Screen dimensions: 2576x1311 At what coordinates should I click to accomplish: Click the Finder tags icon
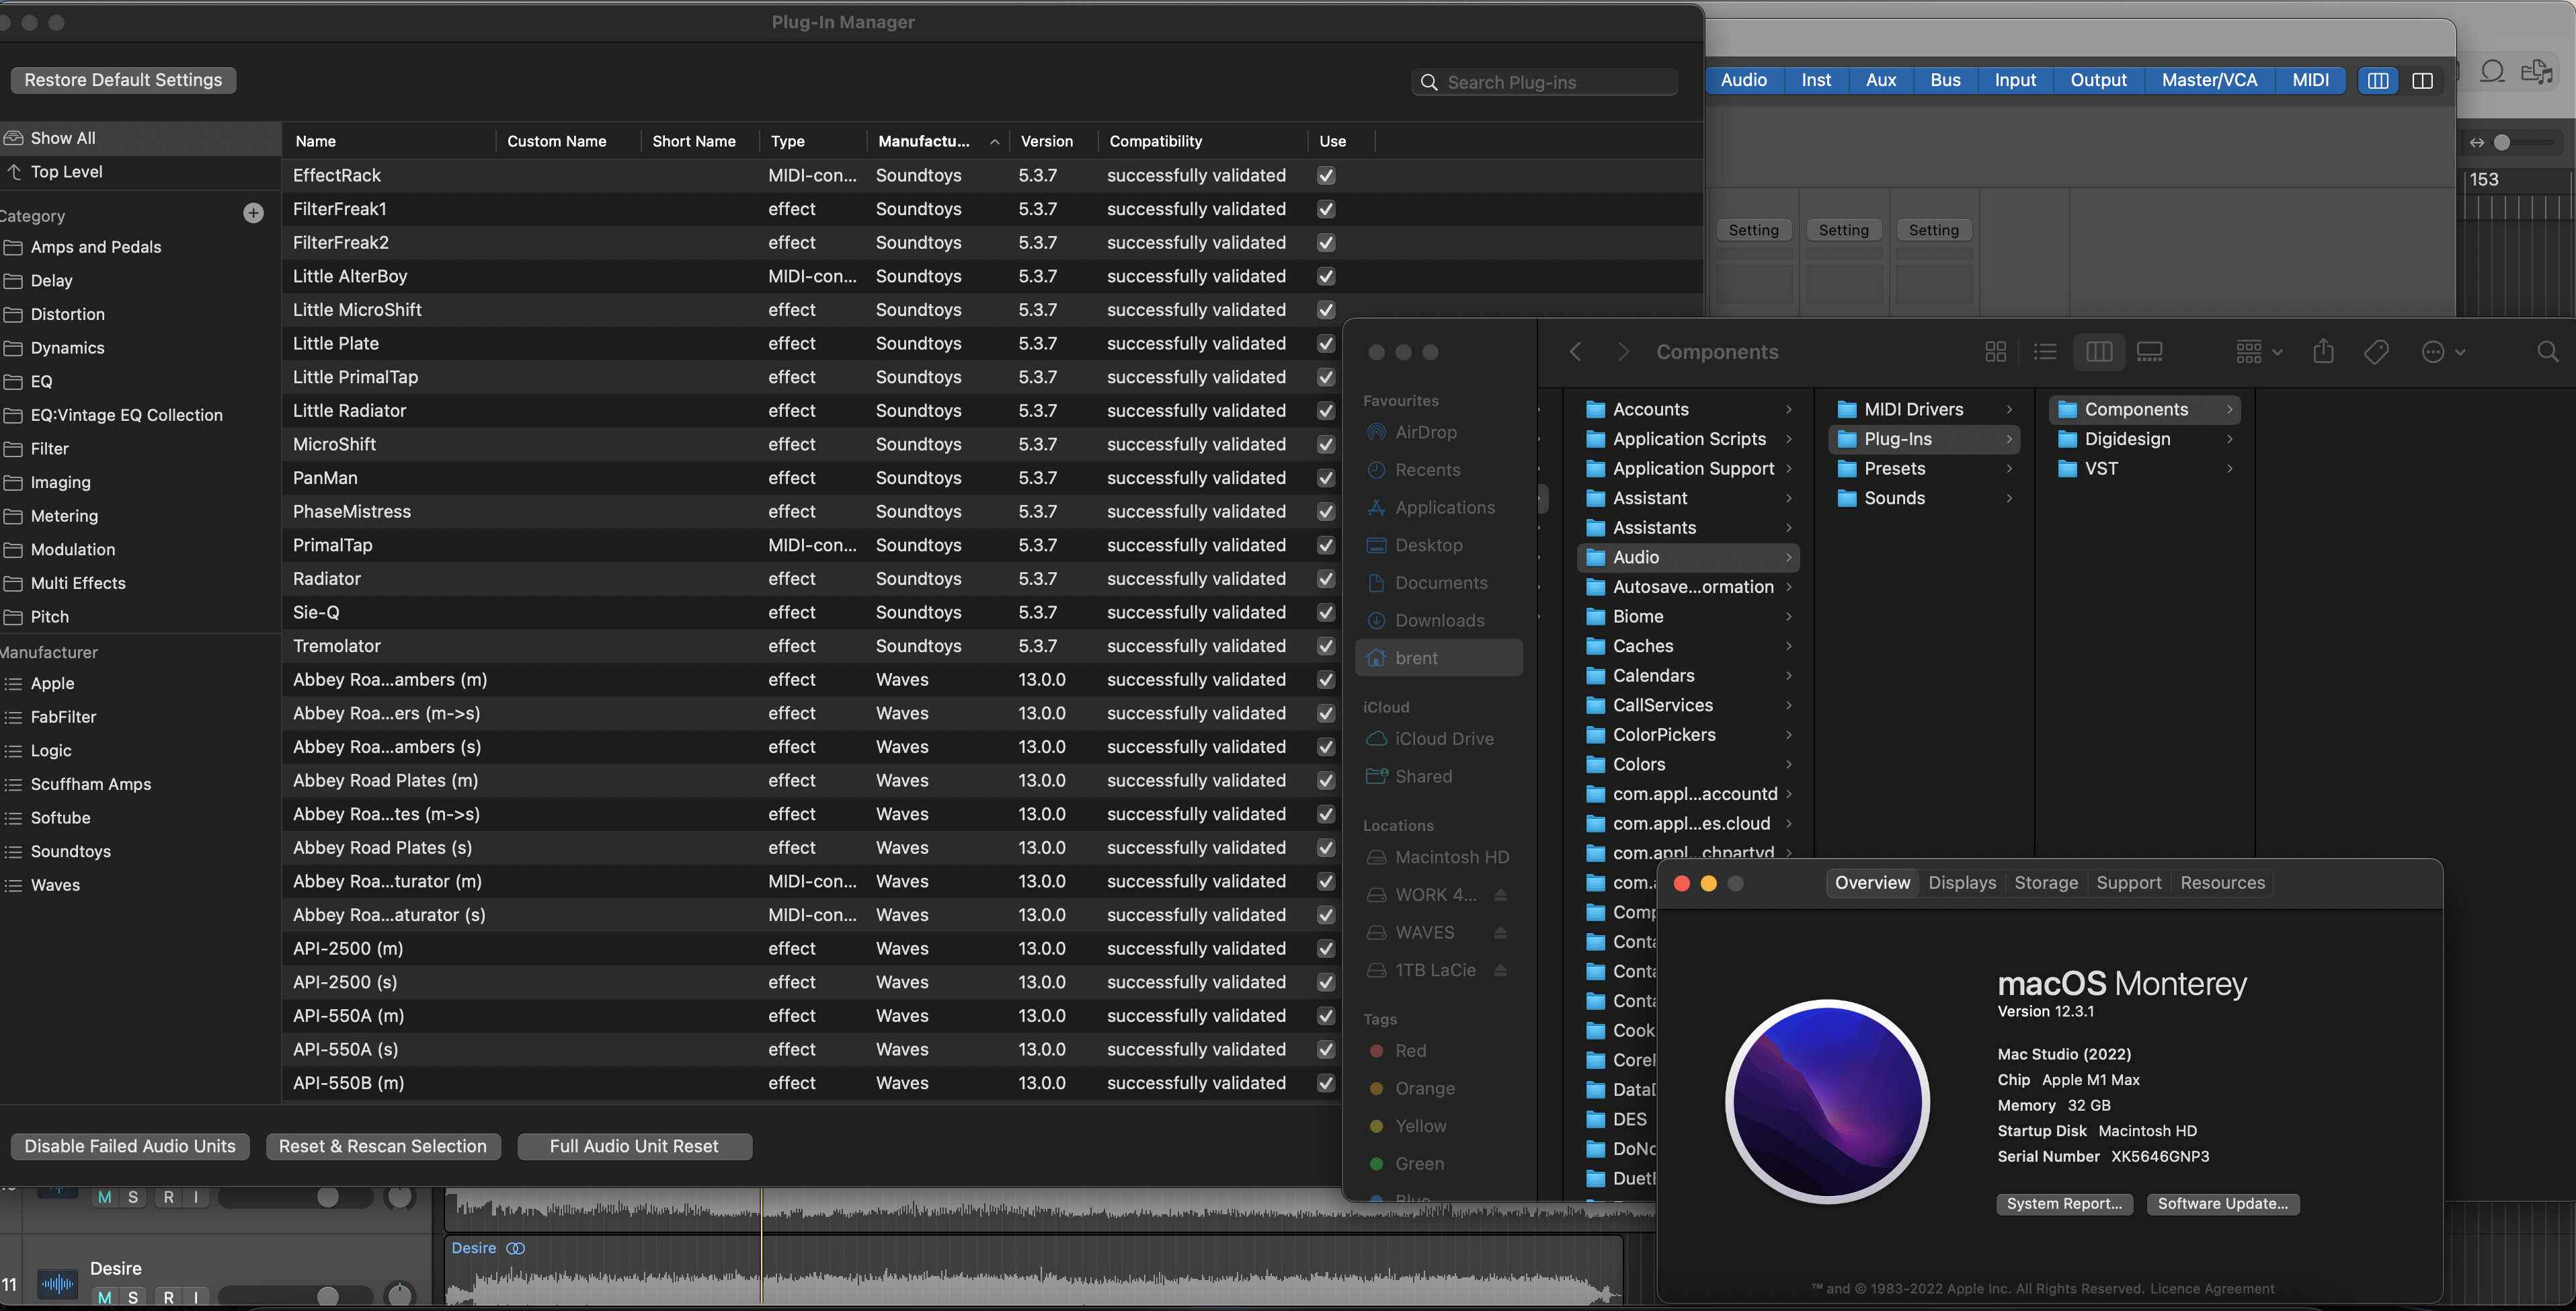(x=2376, y=352)
